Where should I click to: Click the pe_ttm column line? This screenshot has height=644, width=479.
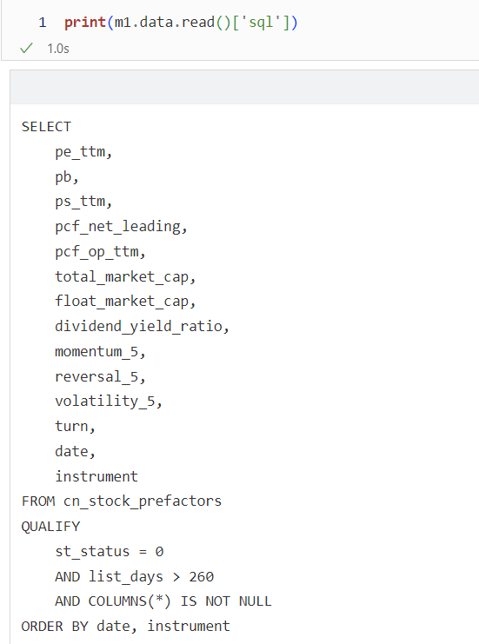click(x=83, y=152)
